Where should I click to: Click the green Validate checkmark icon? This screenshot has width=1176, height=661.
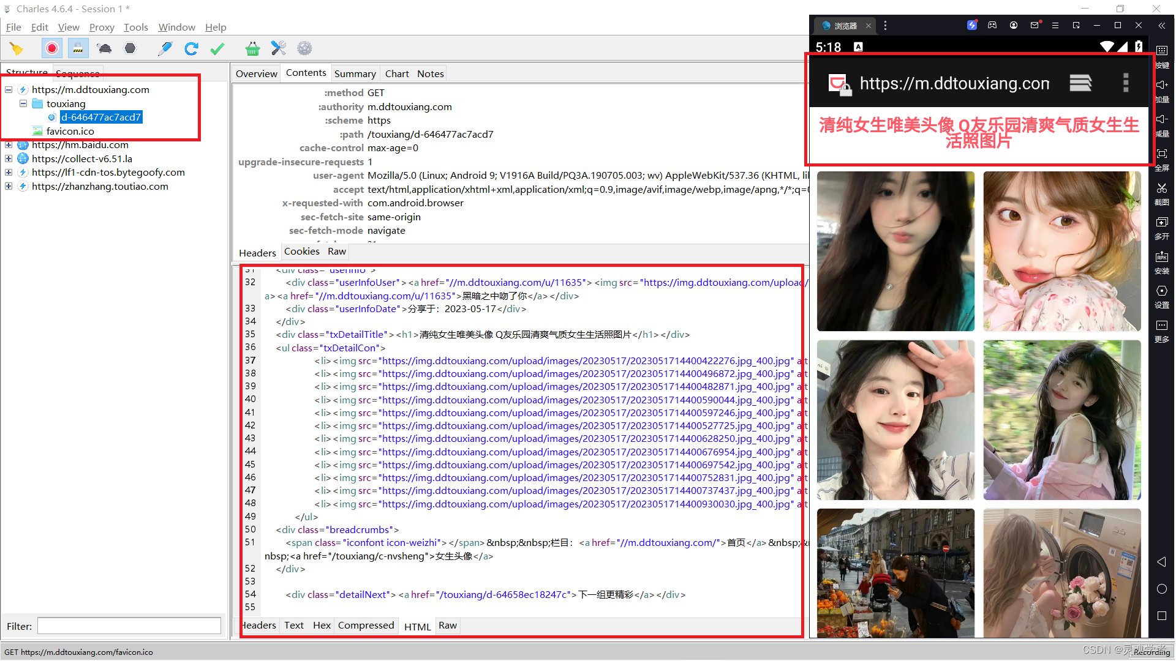(217, 48)
